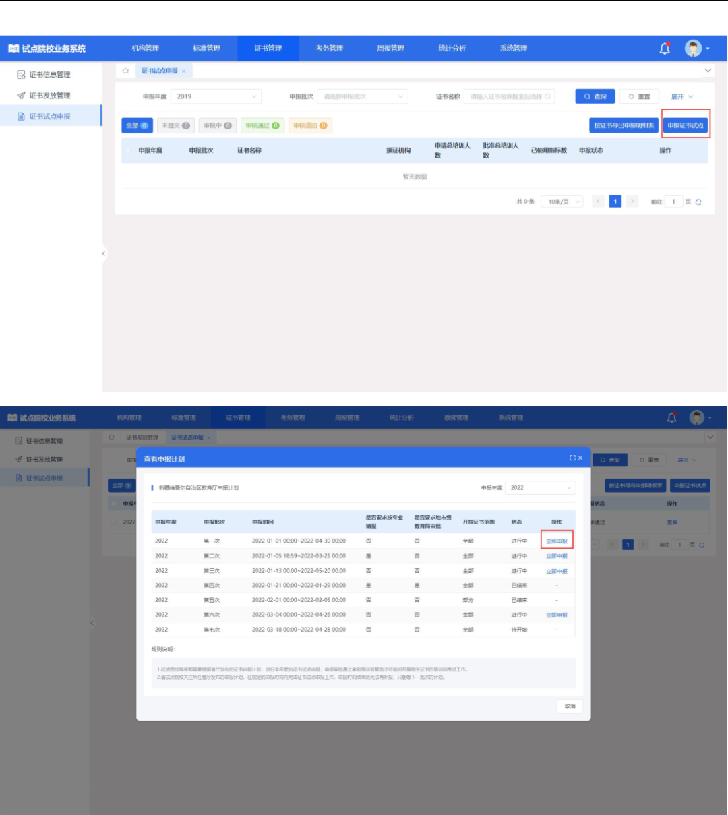The height and width of the screenshot is (815, 728).
Task: Click the 重置 reset button in the upper screenshot
Action: (x=639, y=96)
